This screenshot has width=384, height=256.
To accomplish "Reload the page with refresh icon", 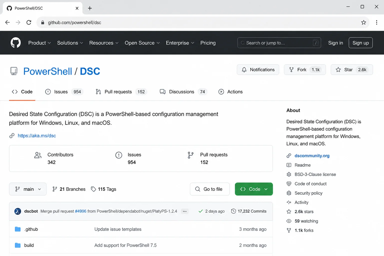I will point(29,22).
